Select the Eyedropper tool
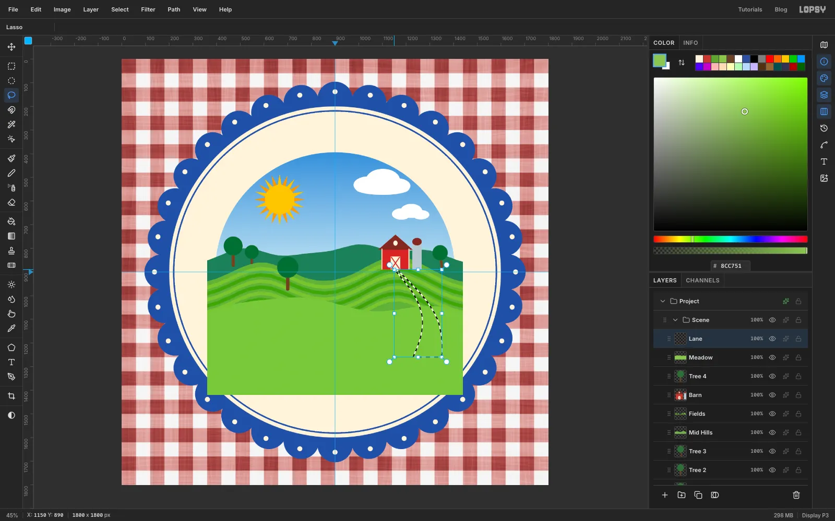 (x=11, y=328)
